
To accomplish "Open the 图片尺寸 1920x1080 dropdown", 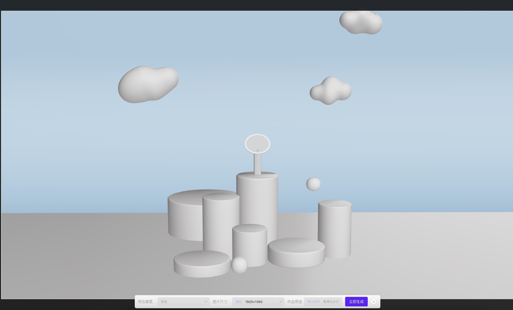I will [x=258, y=302].
